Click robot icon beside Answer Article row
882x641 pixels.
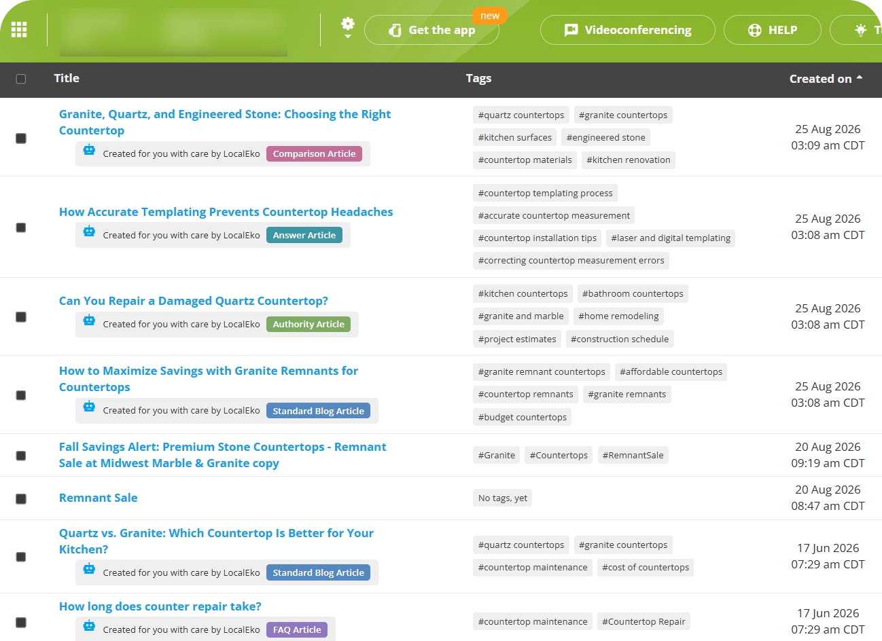pos(89,232)
